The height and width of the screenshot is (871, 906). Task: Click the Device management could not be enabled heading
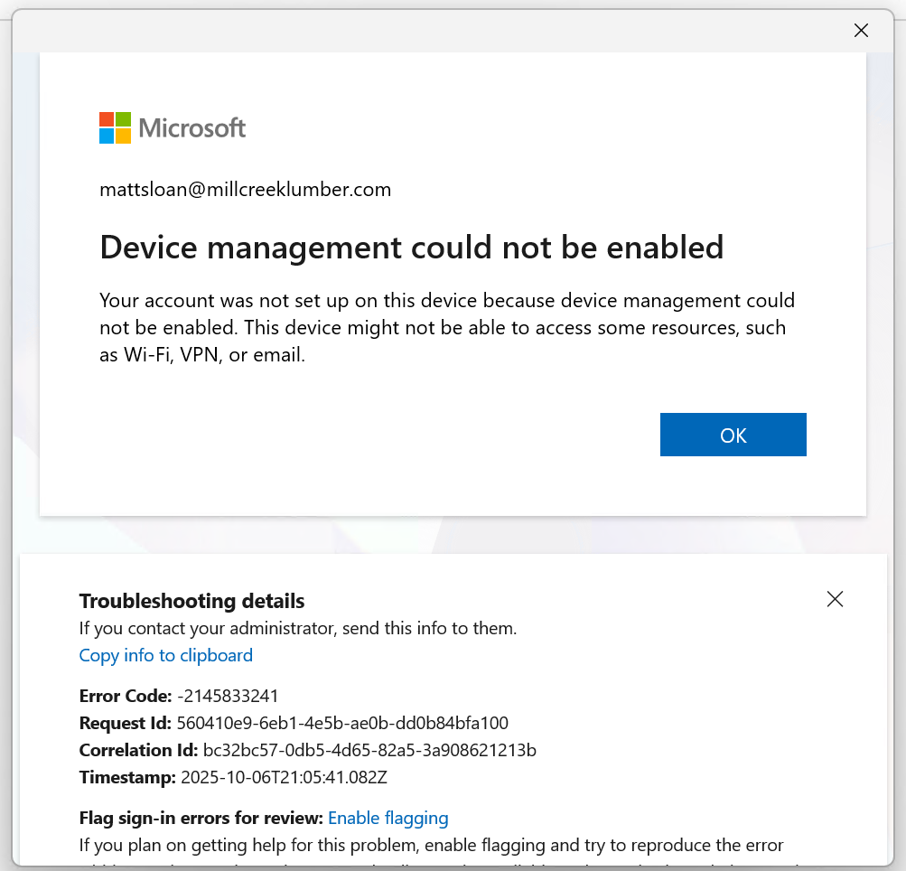411,246
